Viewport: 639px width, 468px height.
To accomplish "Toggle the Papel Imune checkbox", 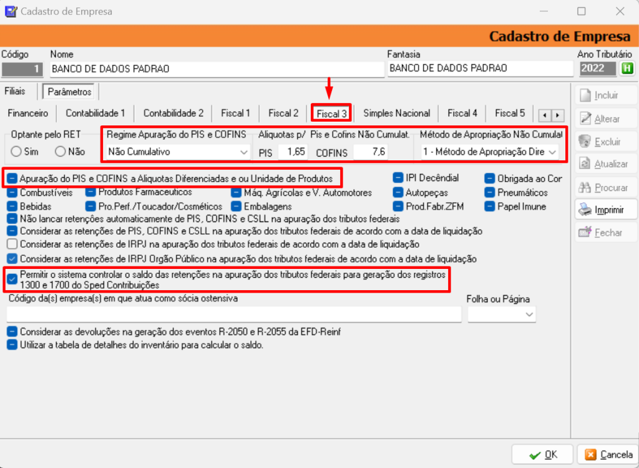I will (x=490, y=207).
